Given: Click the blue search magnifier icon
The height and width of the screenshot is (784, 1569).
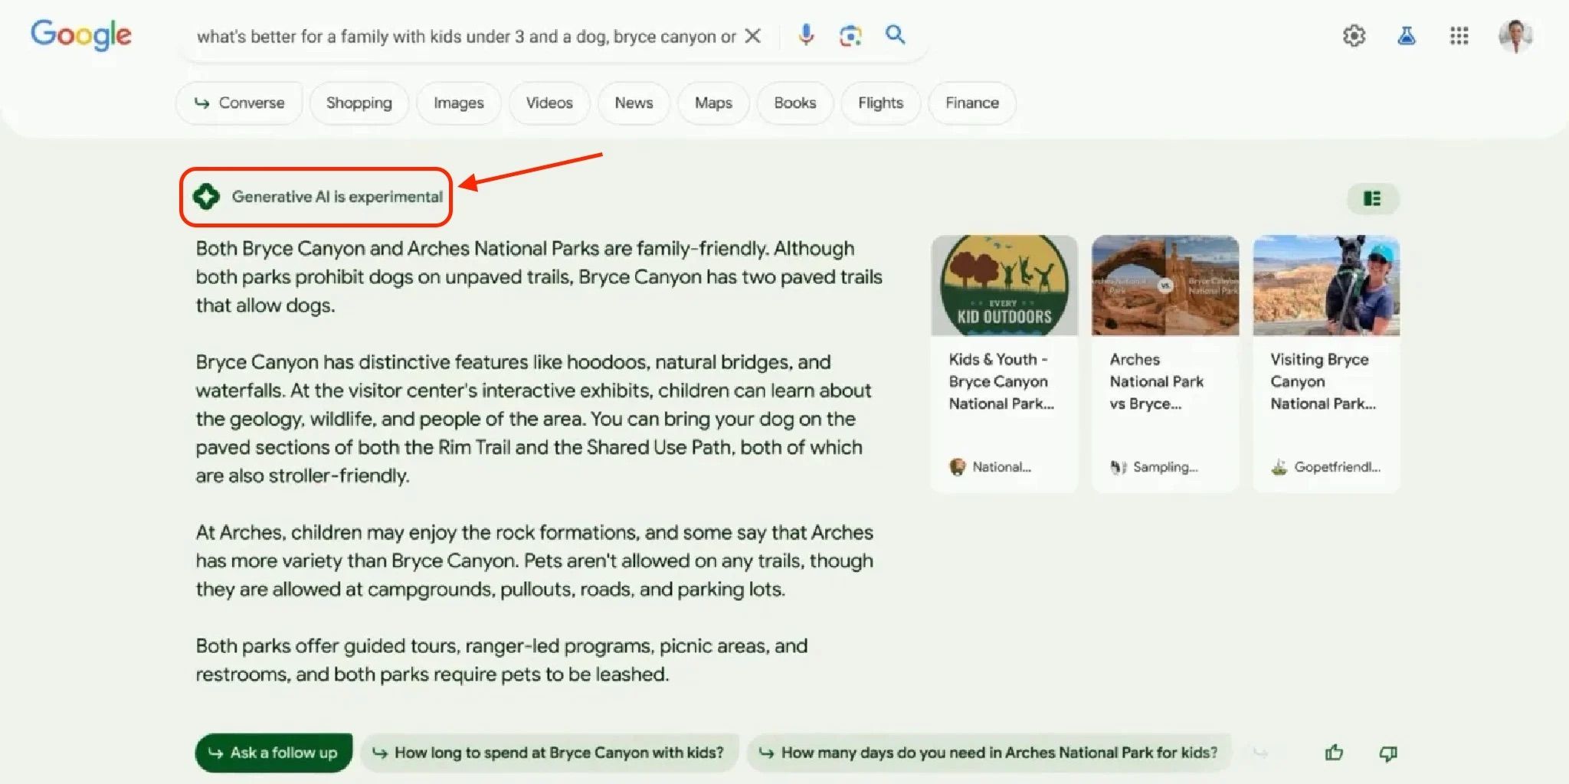Looking at the screenshot, I should 895,34.
